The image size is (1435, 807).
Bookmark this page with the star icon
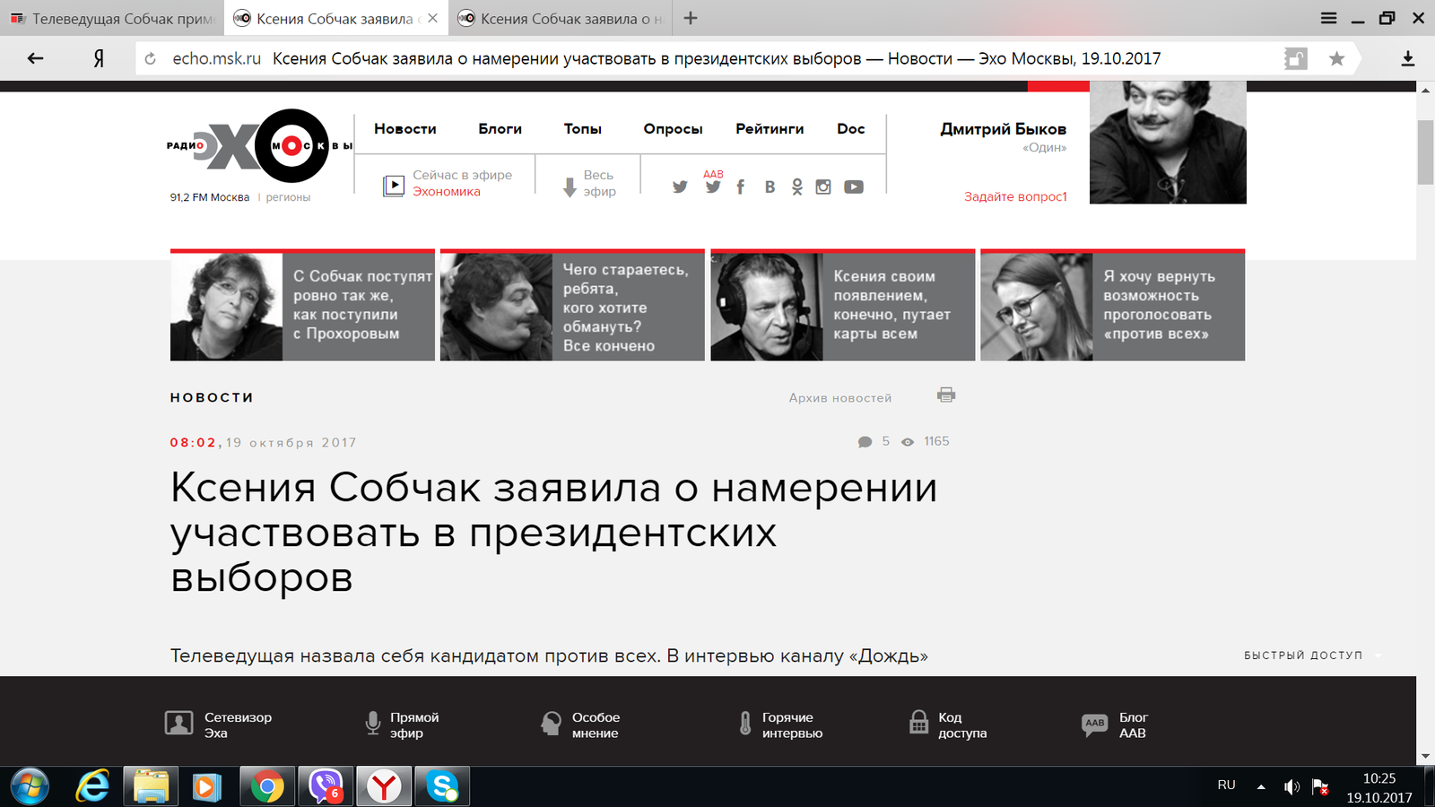pos(1336,59)
